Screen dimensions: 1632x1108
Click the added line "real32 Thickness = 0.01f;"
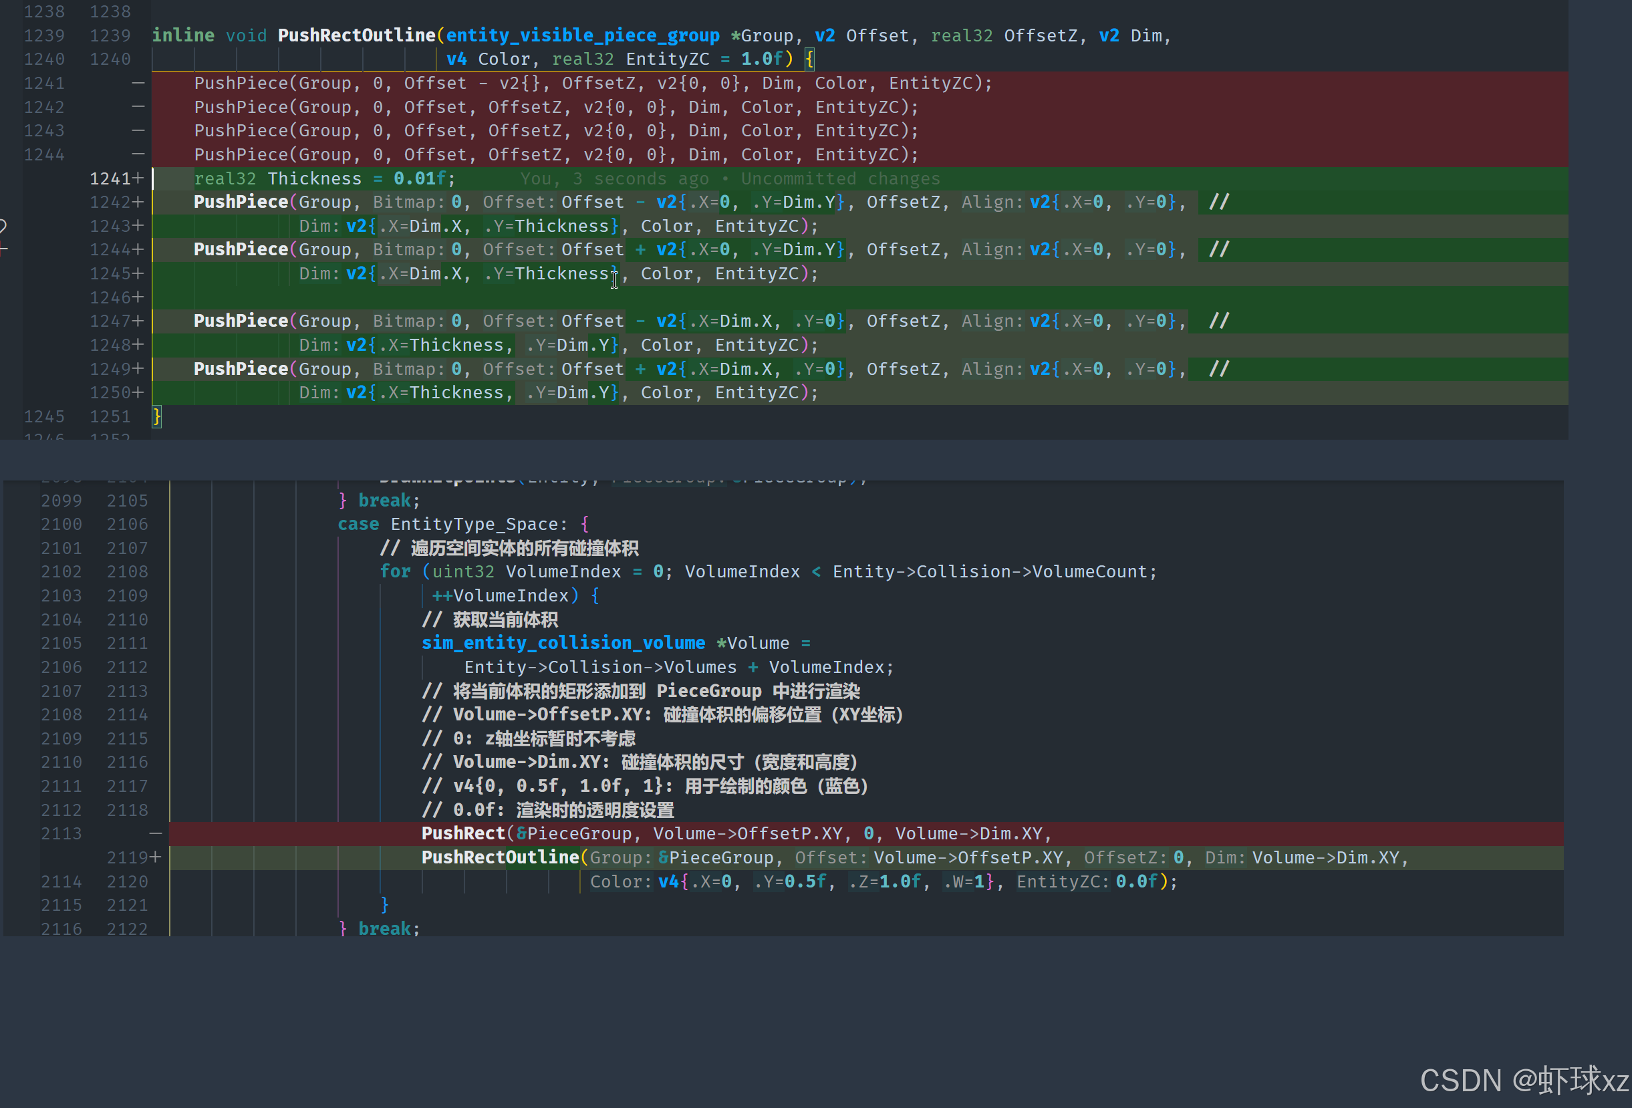[324, 178]
